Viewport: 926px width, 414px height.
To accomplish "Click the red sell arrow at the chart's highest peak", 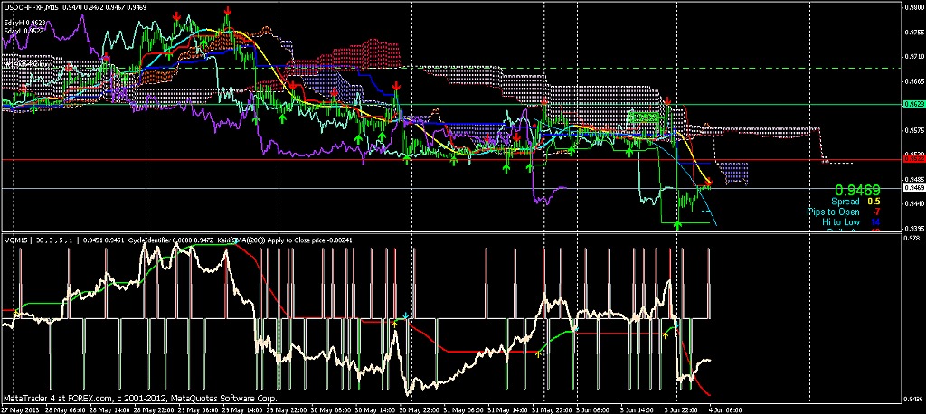I will tap(227, 10).
